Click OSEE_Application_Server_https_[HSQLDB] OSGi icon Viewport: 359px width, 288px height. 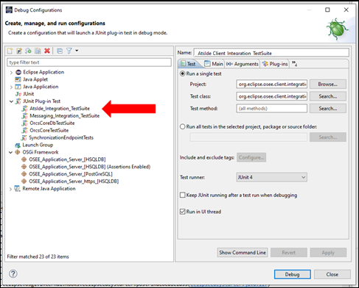point(24,181)
